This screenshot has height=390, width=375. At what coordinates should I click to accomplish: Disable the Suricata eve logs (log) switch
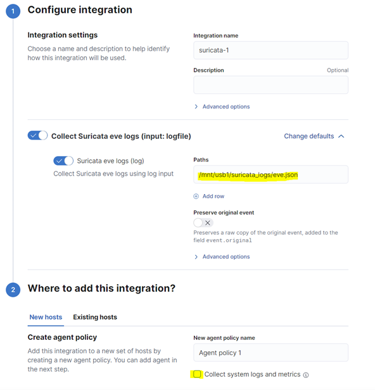pyautogui.click(x=63, y=160)
